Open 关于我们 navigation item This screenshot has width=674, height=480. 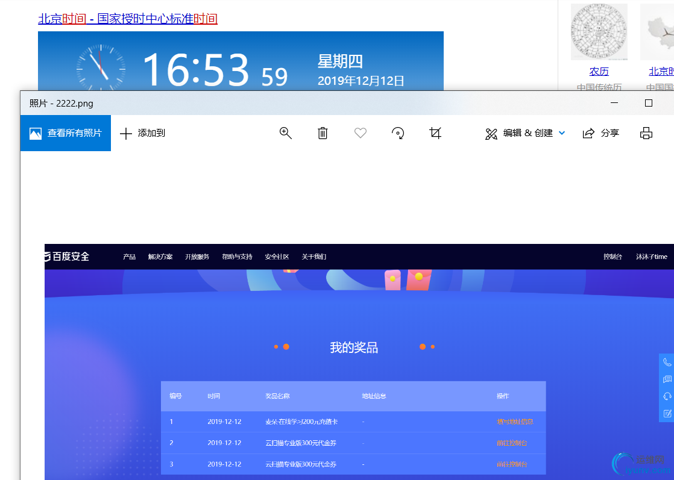pos(313,257)
